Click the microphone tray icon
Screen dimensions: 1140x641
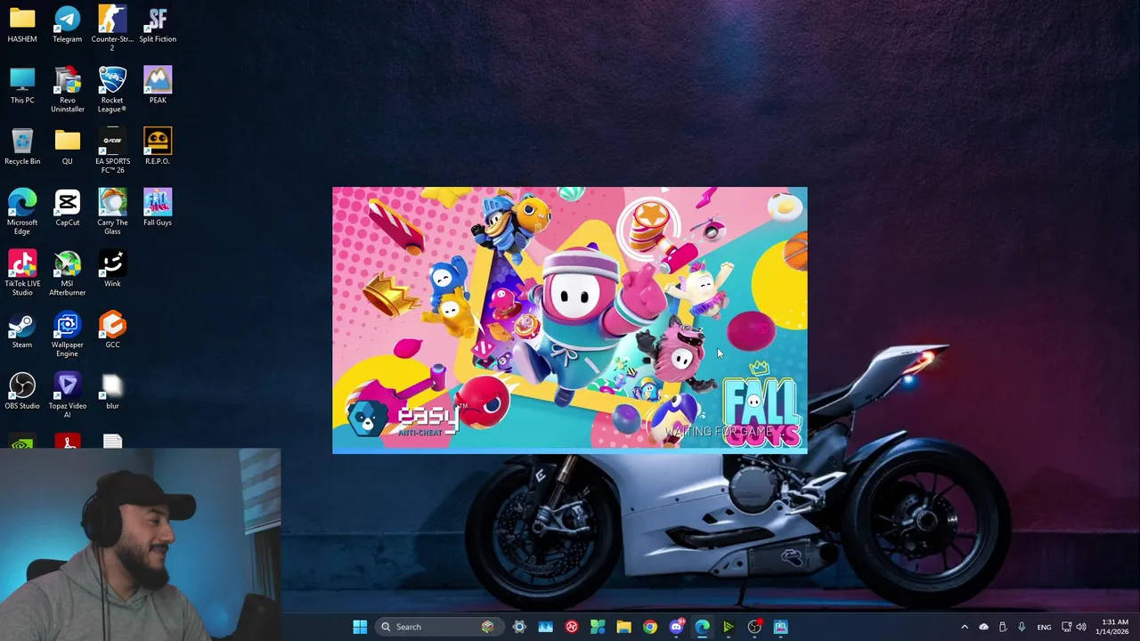point(1022,627)
